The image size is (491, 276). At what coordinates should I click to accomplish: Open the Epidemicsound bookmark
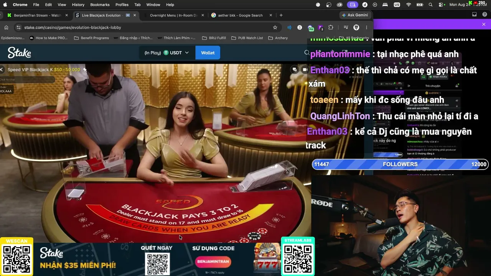click(13, 38)
